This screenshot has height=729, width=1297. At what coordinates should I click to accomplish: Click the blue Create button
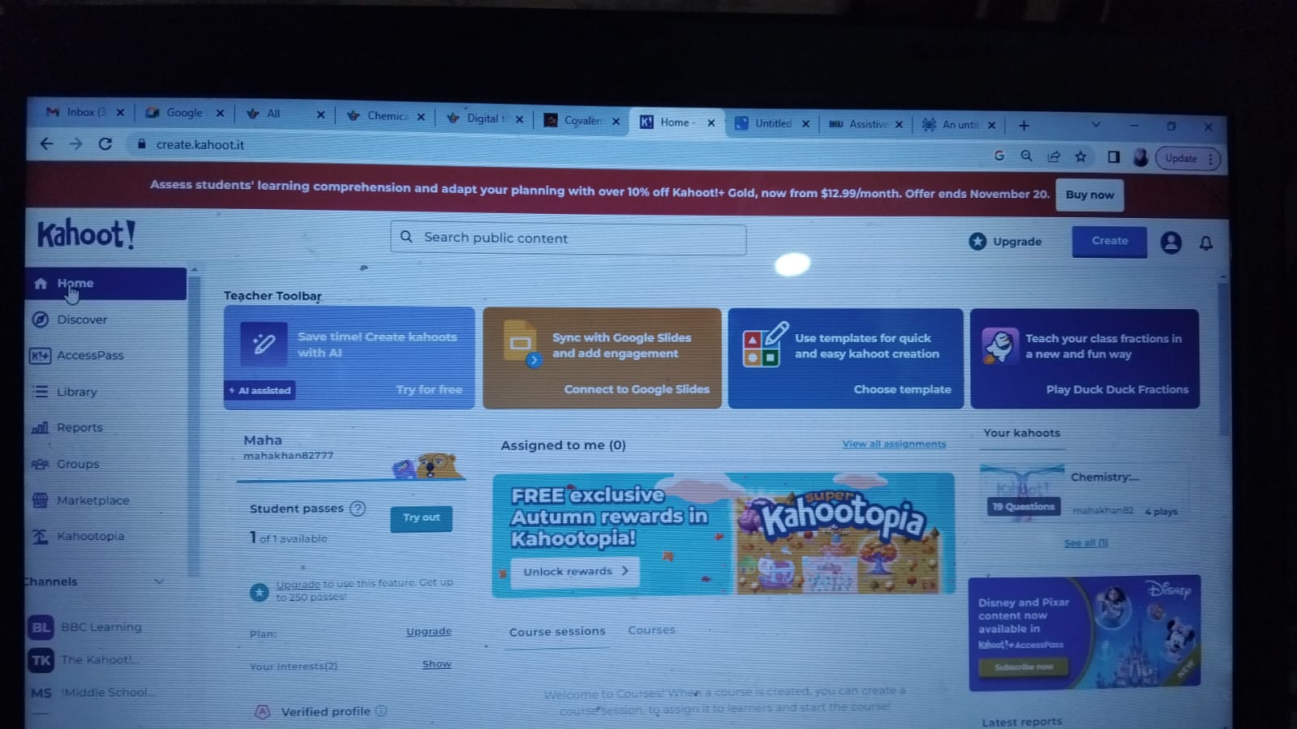[x=1109, y=241]
